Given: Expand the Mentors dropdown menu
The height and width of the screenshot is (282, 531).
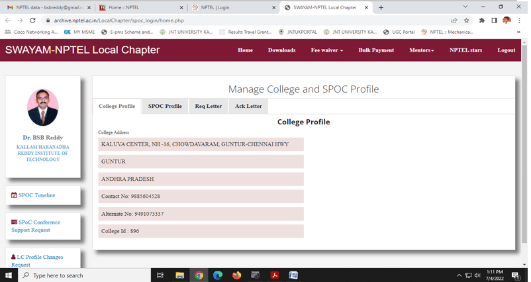Looking at the screenshot, I should (421, 50).
